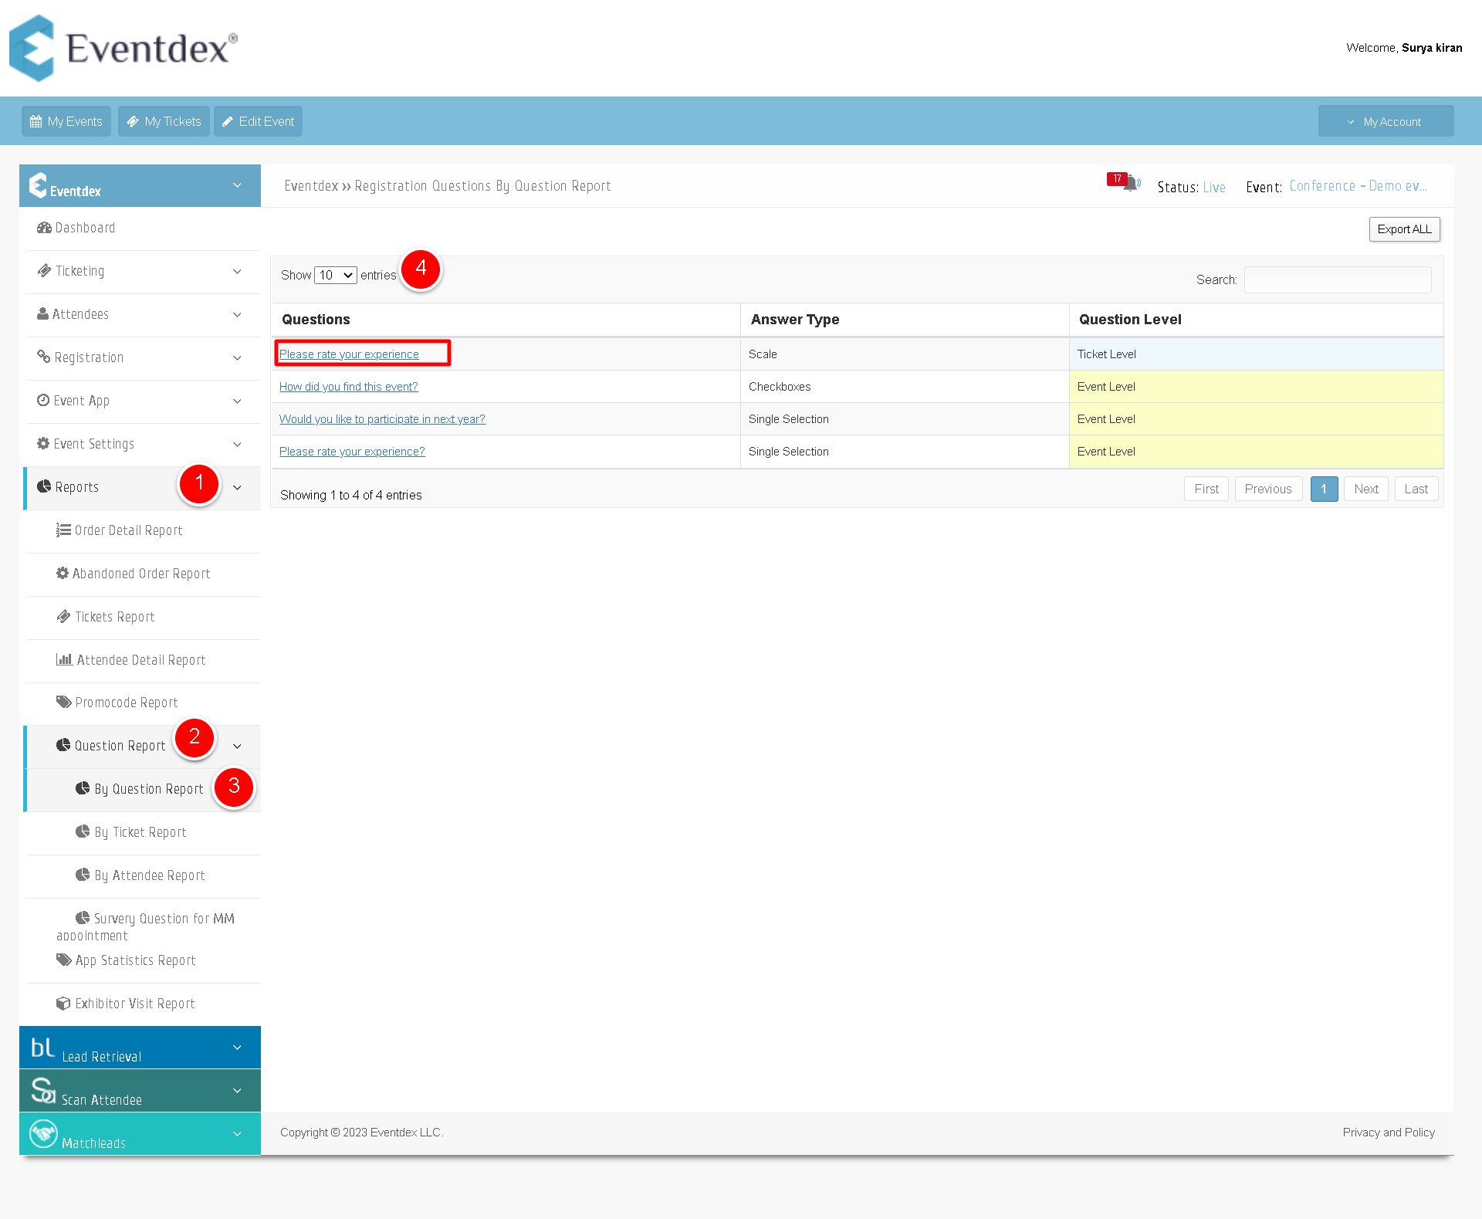
Task: Click the Abandoned Order Report gear icon
Action: (x=63, y=573)
